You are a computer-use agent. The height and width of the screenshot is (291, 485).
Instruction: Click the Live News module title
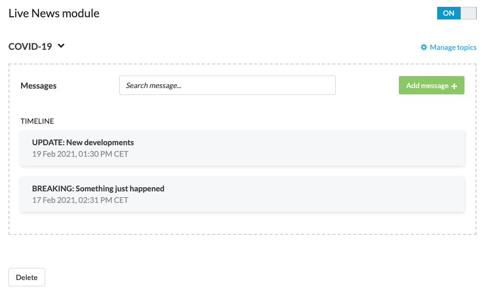click(54, 14)
